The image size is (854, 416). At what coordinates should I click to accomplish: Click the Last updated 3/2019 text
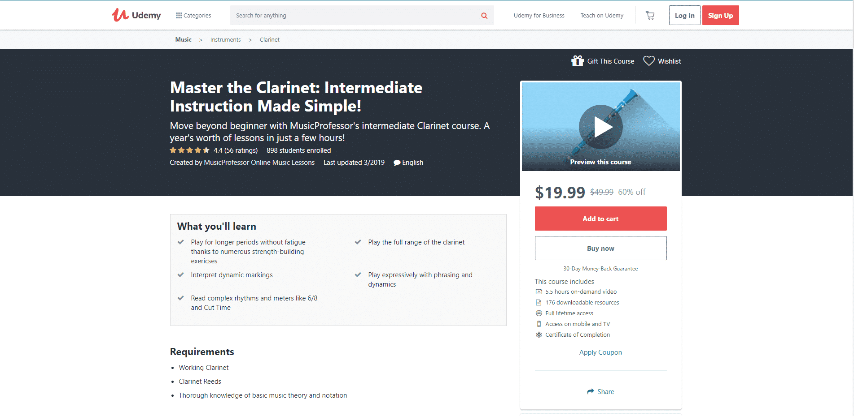(354, 163)
